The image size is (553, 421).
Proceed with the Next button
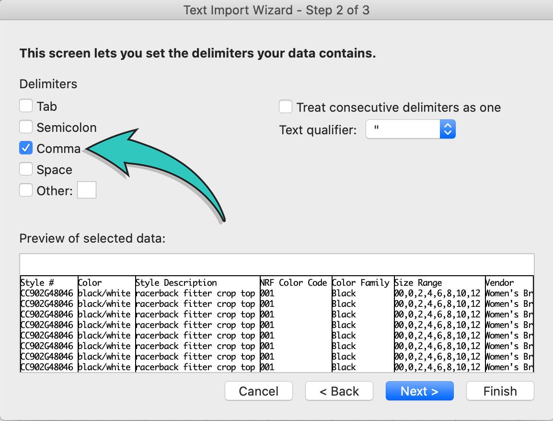click(419, 391)
